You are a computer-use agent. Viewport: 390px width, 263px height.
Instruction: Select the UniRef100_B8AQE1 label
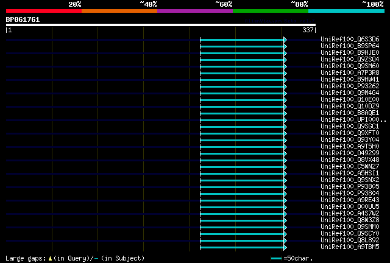click(x=350, y=113)
